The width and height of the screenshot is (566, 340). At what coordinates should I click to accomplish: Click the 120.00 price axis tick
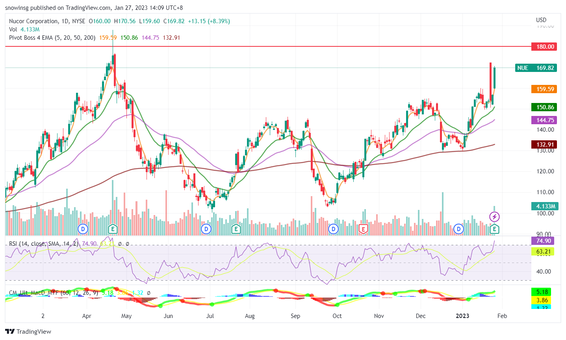tap(545, 171)
